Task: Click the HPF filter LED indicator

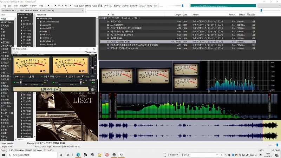Action: [x=15, y=82]
